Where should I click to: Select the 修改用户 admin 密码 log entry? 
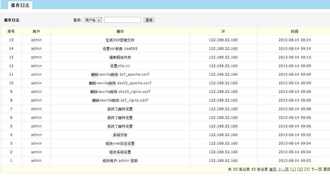pyautogui.click(x=120, y=161)
